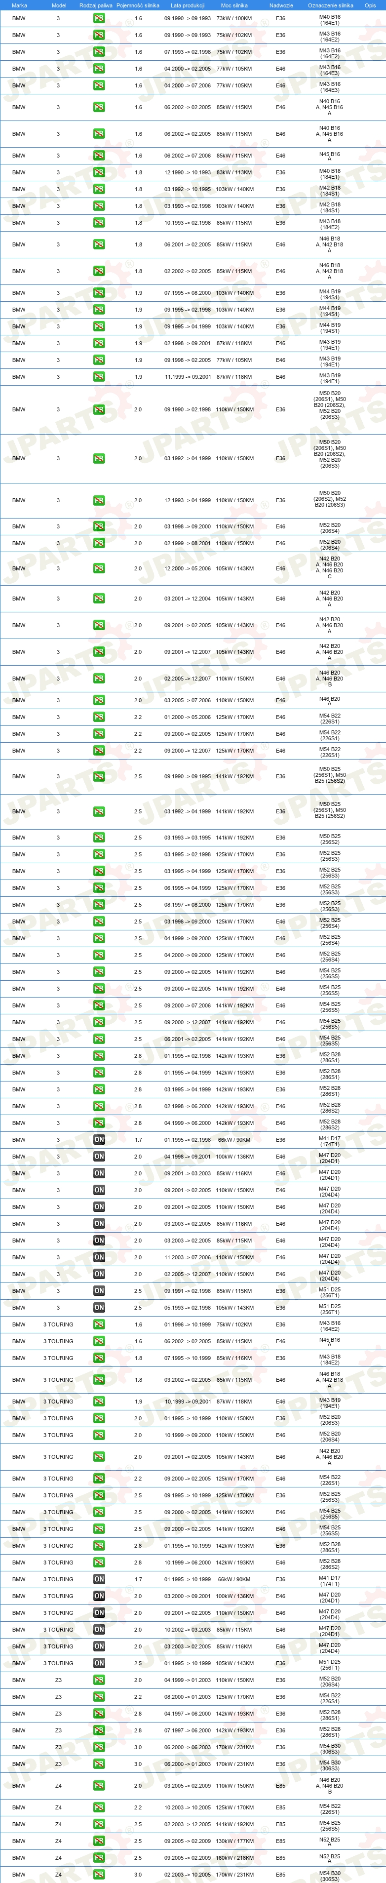Screen dimensions: 386x1883
Task: Click the Rodzaj paliwa column header
Action: pos(96,5)
